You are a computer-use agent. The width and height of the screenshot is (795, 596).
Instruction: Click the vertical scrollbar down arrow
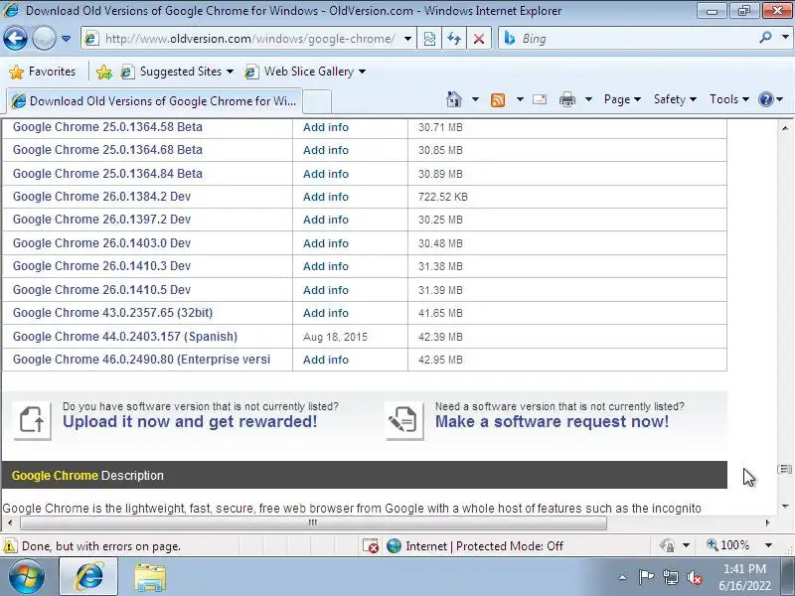pyautogui.click(x=785, y=506)
